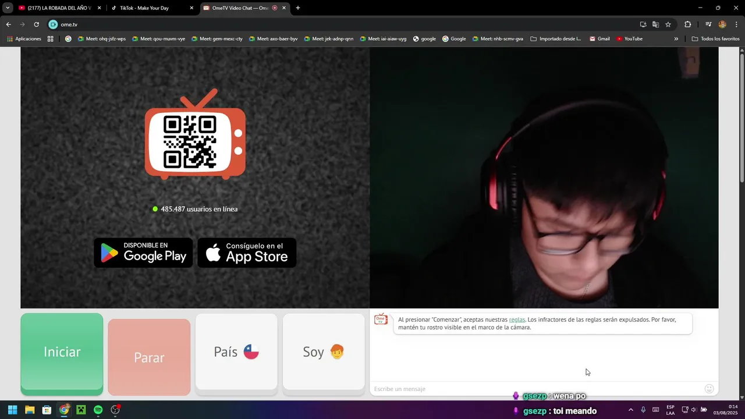This screenshot has height=419, width=745.
Task: Click the App Store download badge
Action: (247, 253)
